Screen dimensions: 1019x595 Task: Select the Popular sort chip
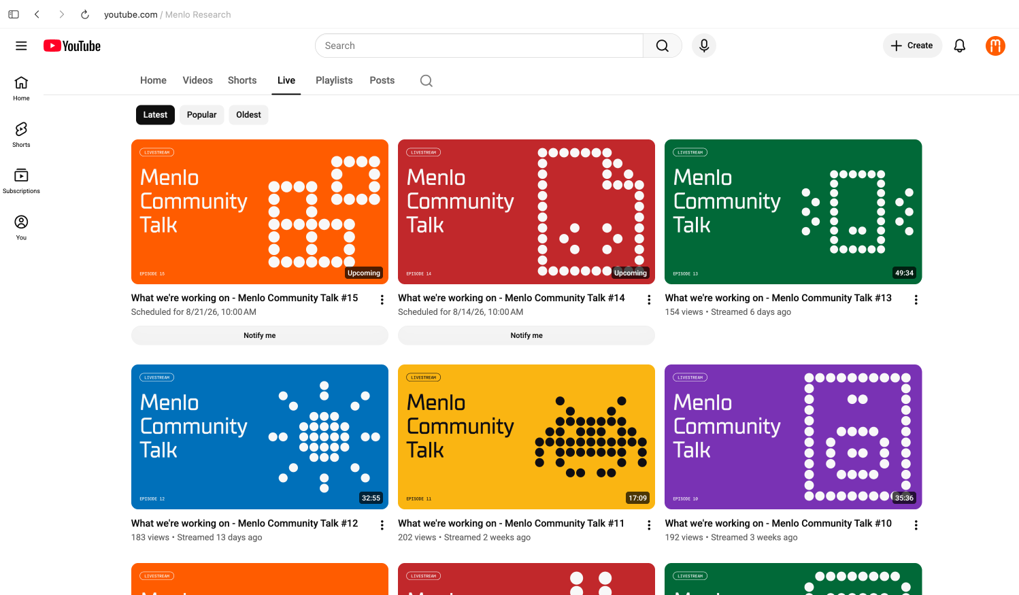click(202, 115)
